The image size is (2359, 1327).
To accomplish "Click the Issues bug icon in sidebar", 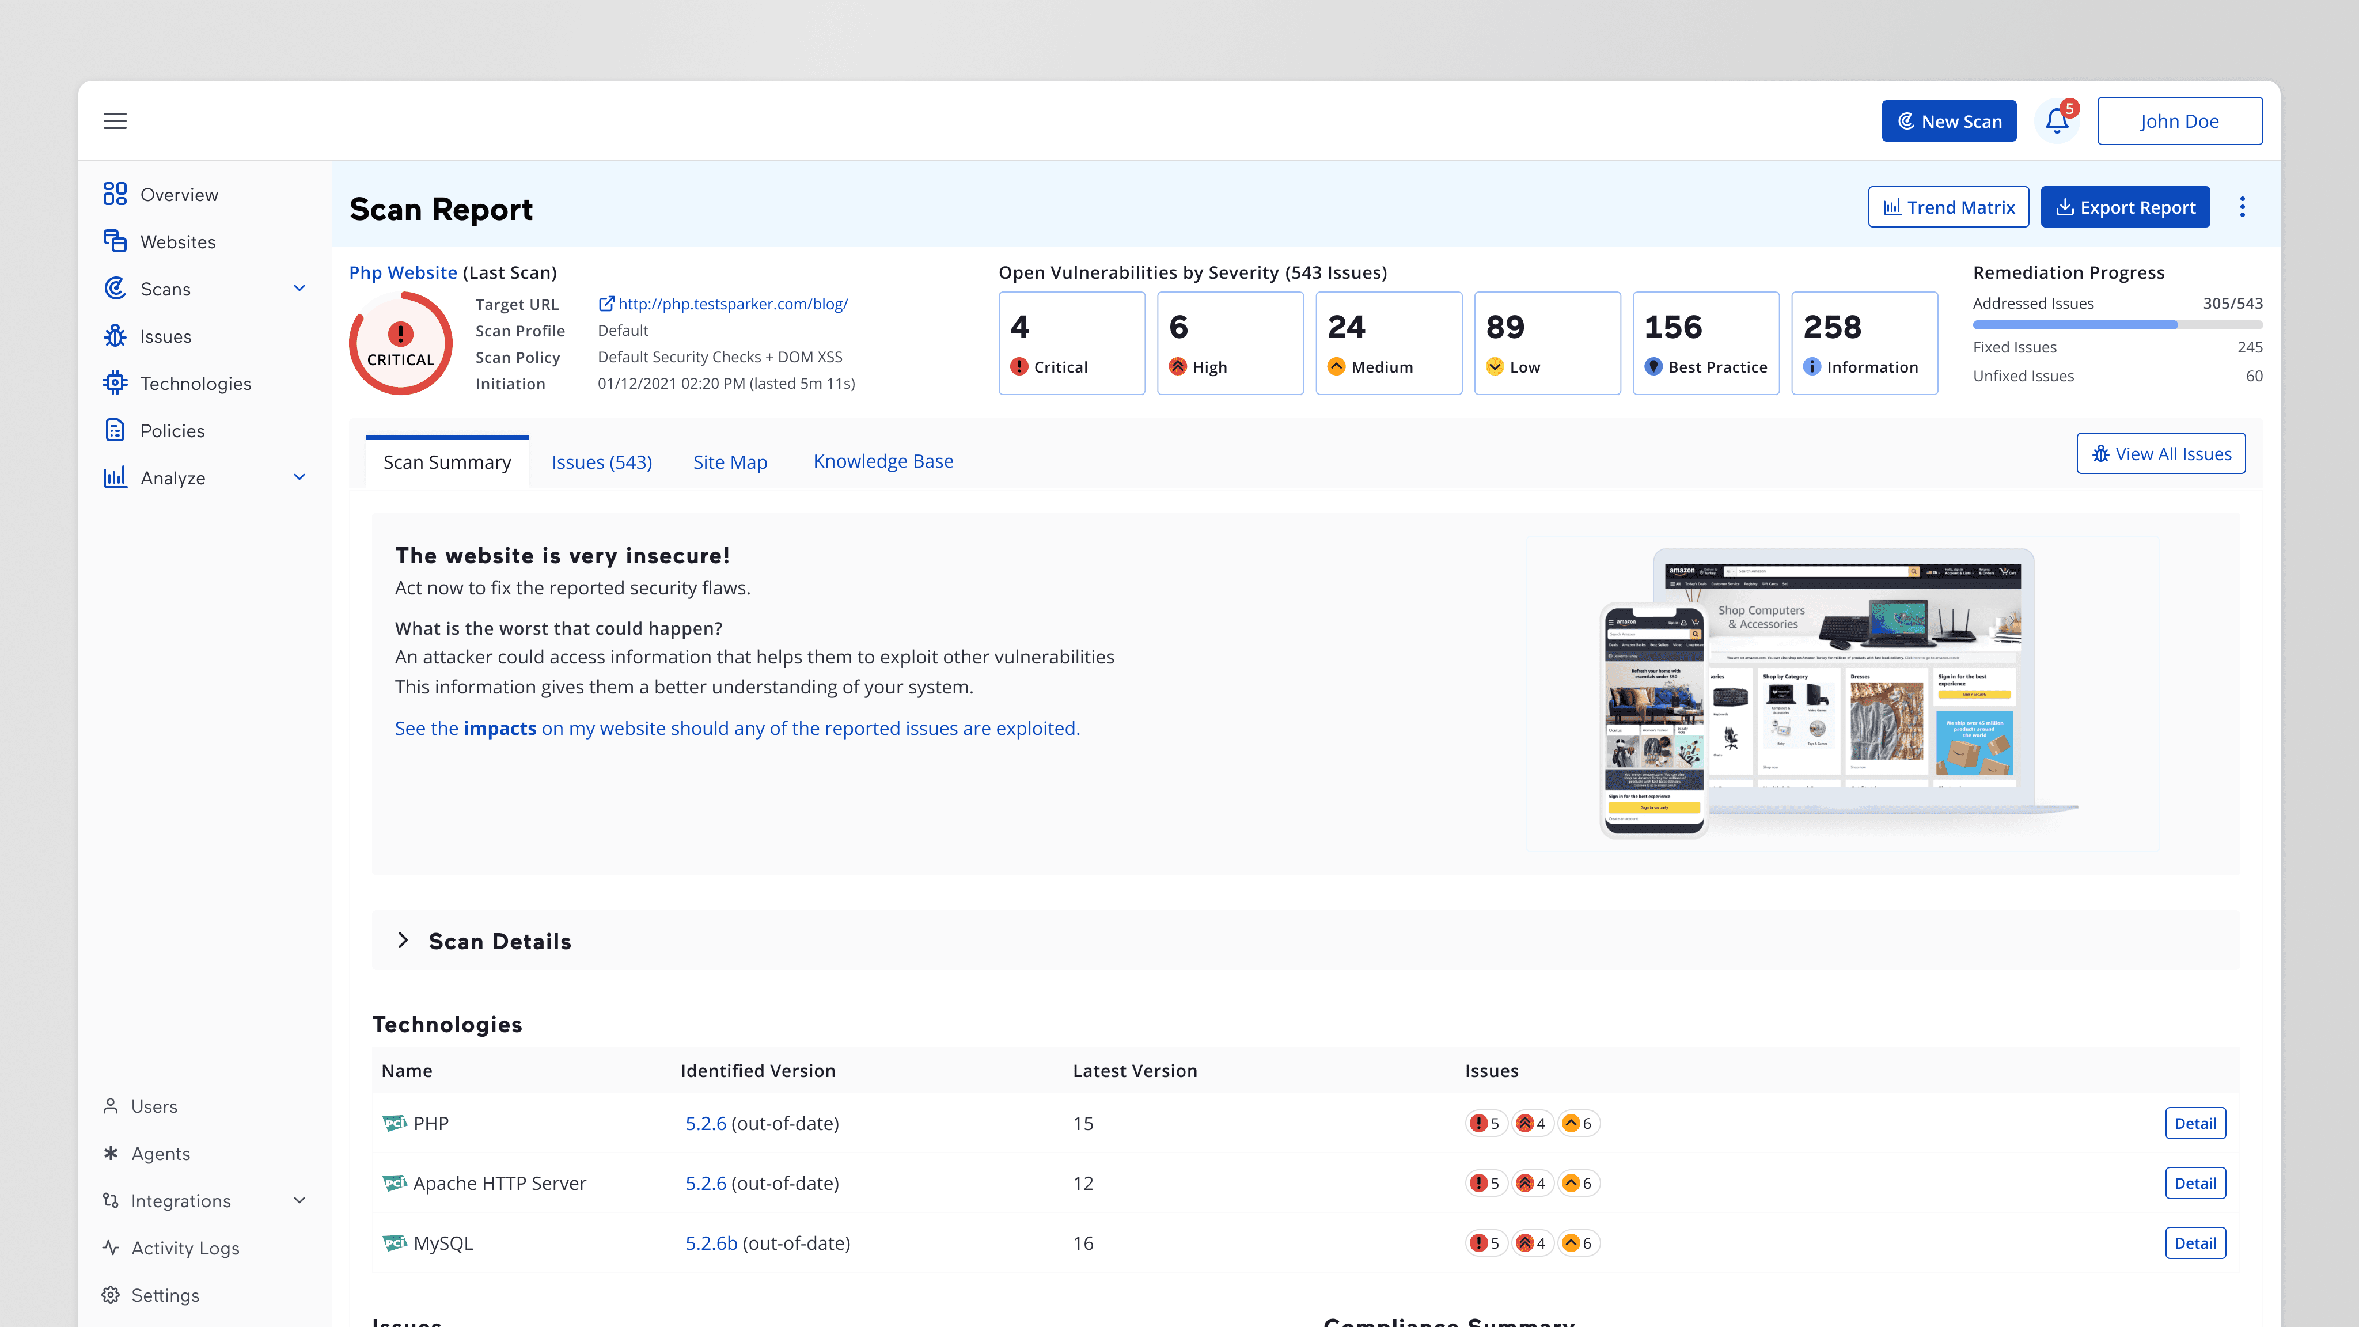I will coord(115,336).
